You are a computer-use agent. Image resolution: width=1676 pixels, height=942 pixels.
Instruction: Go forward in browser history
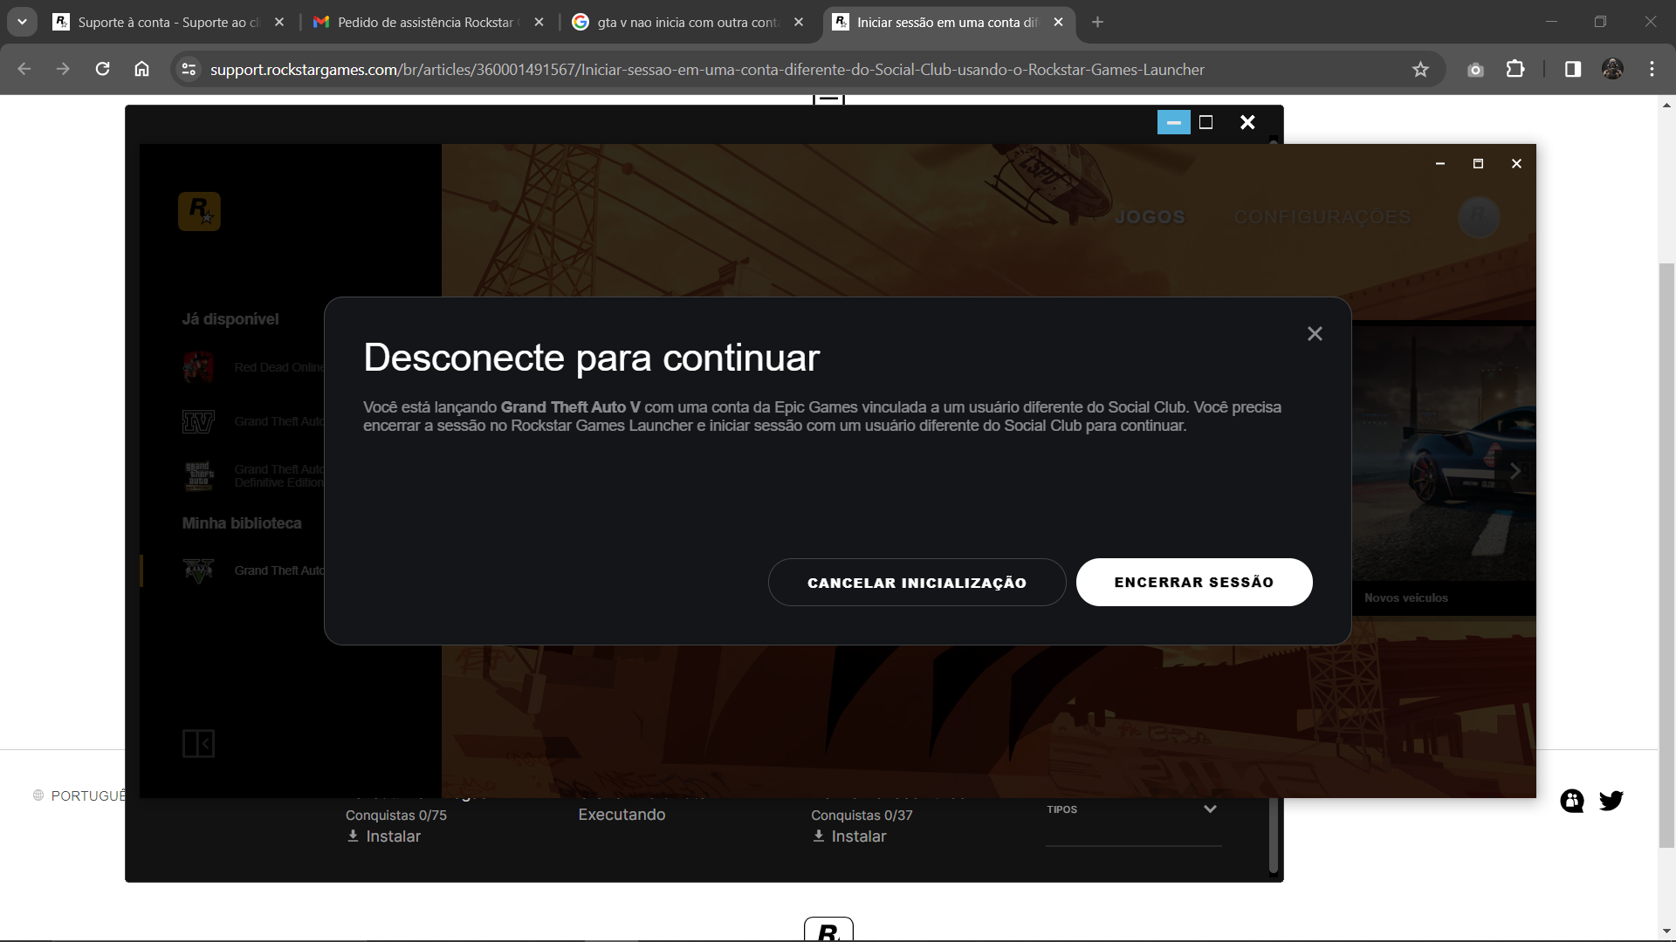coord(63,69)
